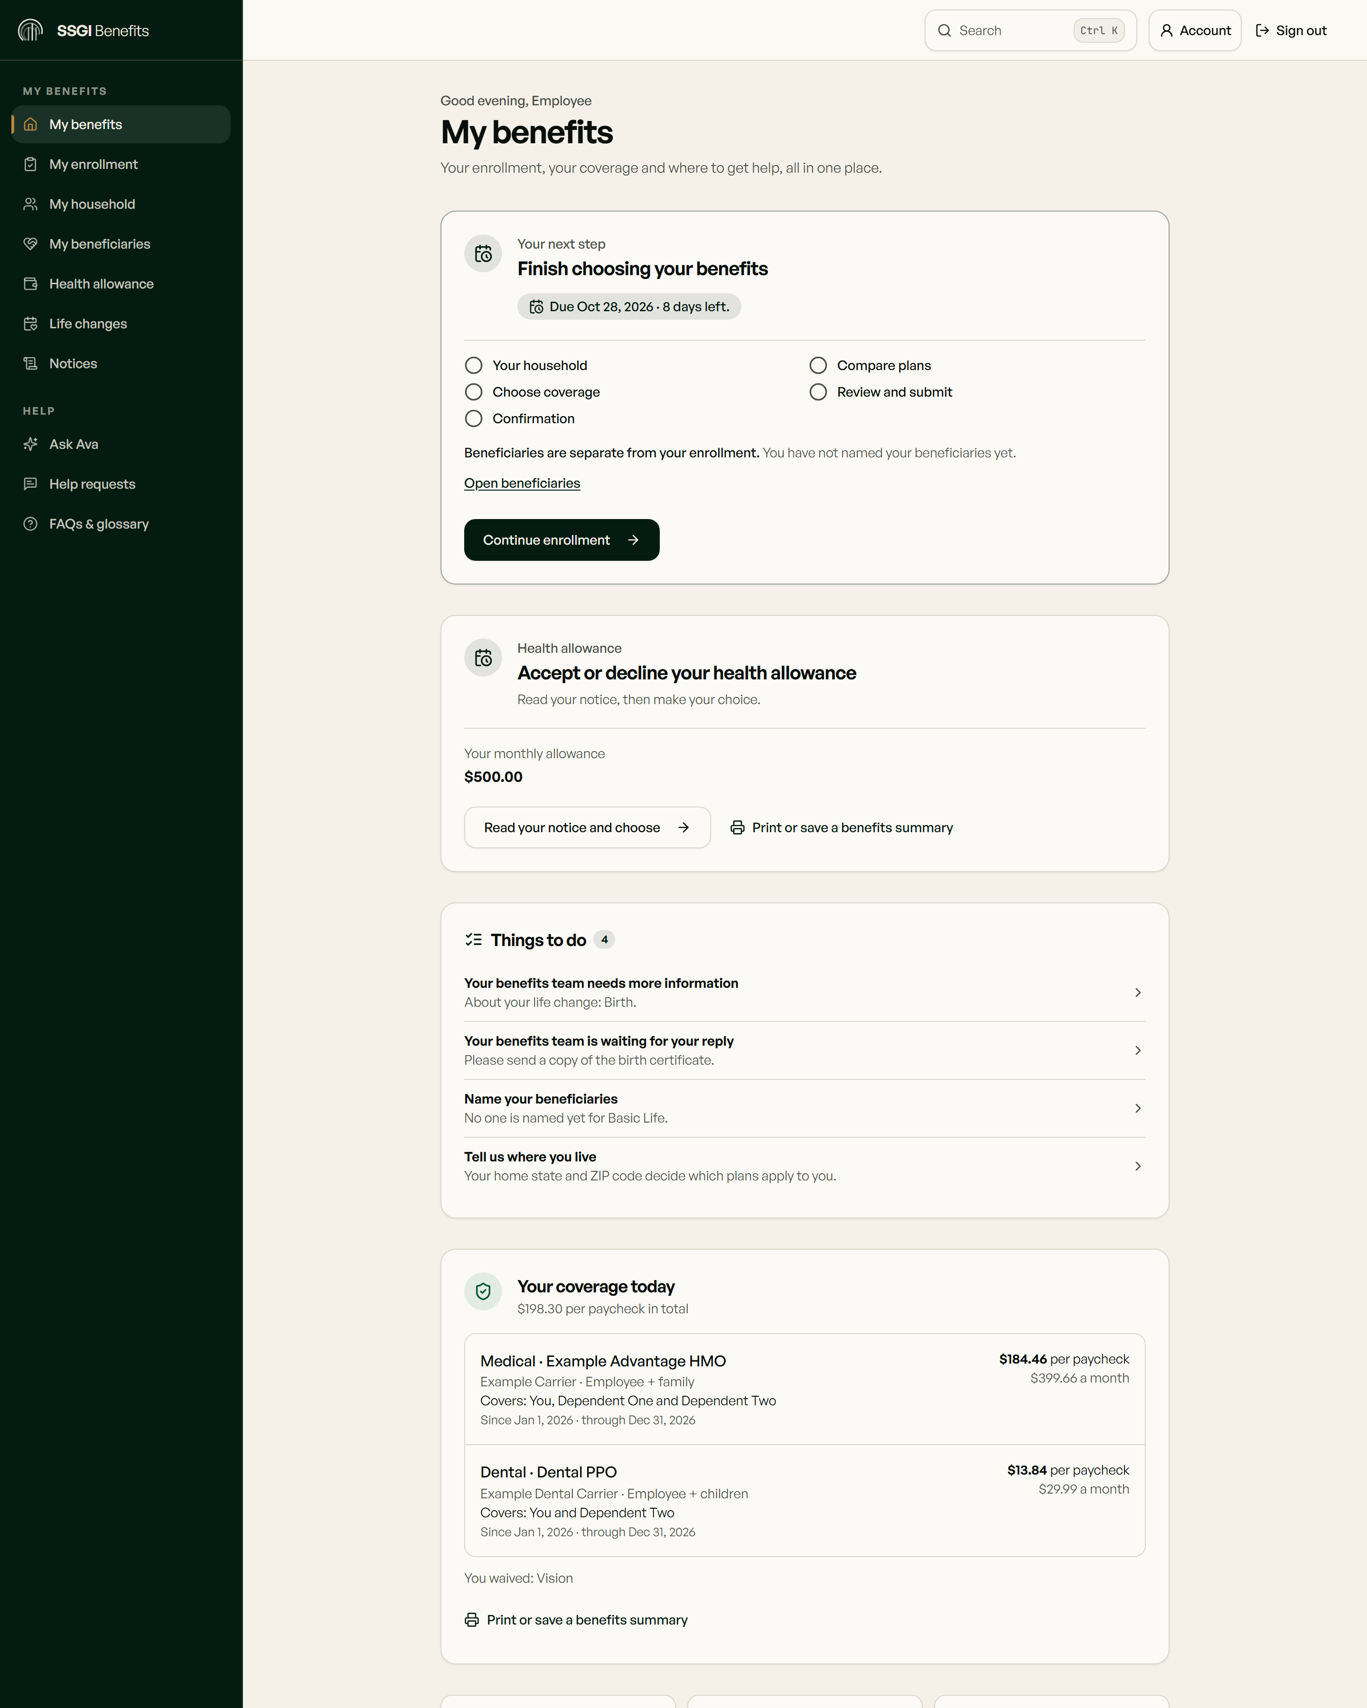Select the Choose coverage step circle
Image resolution: width=1367 pixels, height=1708 pixels.
pyautogui.click(x=473, y=392)
